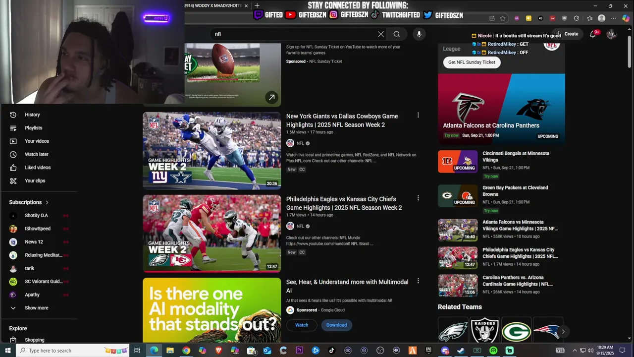Select the Packers logo in Related Teams
This screenshot has width=634, height=357.
(516, 331)
